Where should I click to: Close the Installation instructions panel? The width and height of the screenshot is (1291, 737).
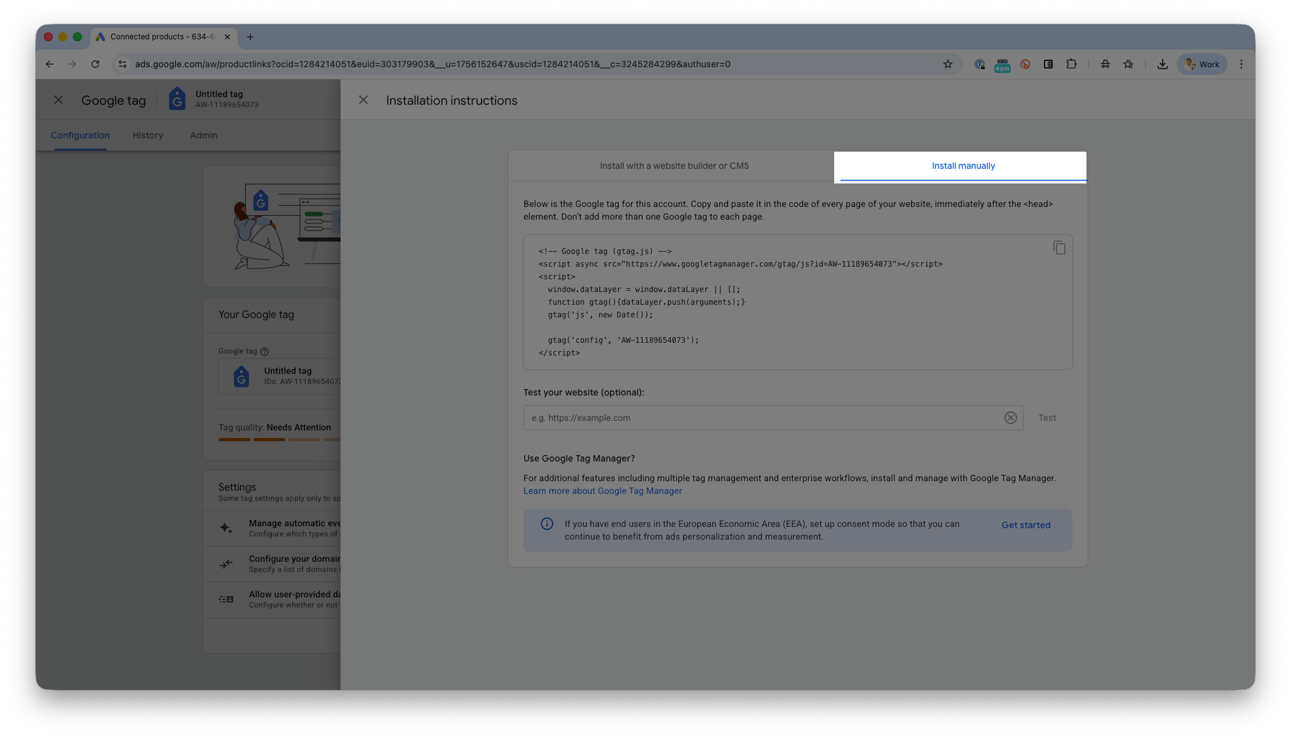(x=363, y=100)
